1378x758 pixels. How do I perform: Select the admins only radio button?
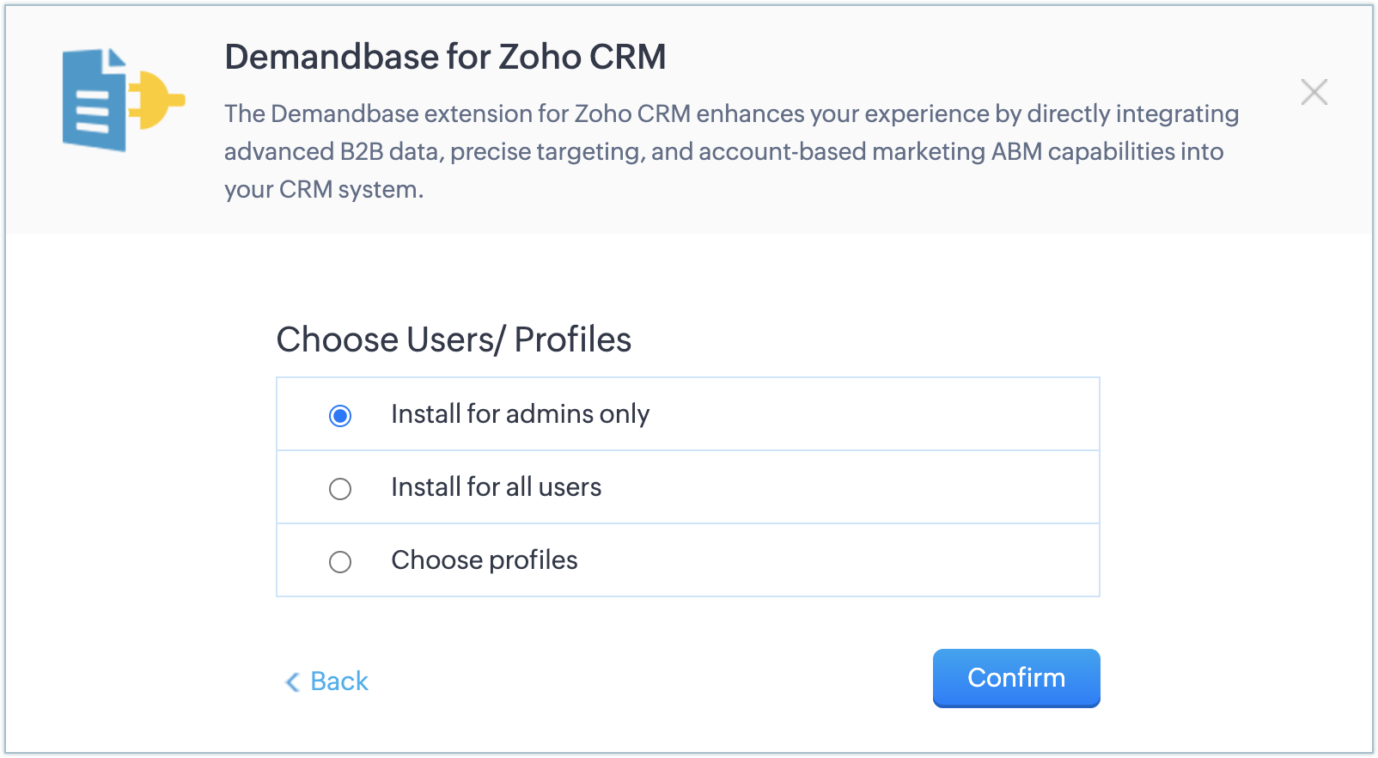click(x=340, y=416)
